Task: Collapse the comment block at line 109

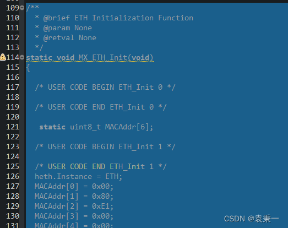Action: (22, 8)
